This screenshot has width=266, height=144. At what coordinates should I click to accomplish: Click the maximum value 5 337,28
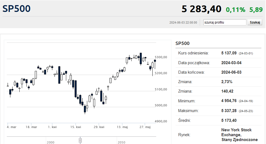tap(229, 111)
